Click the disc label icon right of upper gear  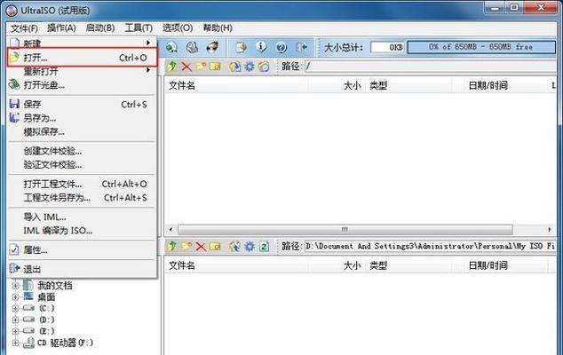[264, 67]
